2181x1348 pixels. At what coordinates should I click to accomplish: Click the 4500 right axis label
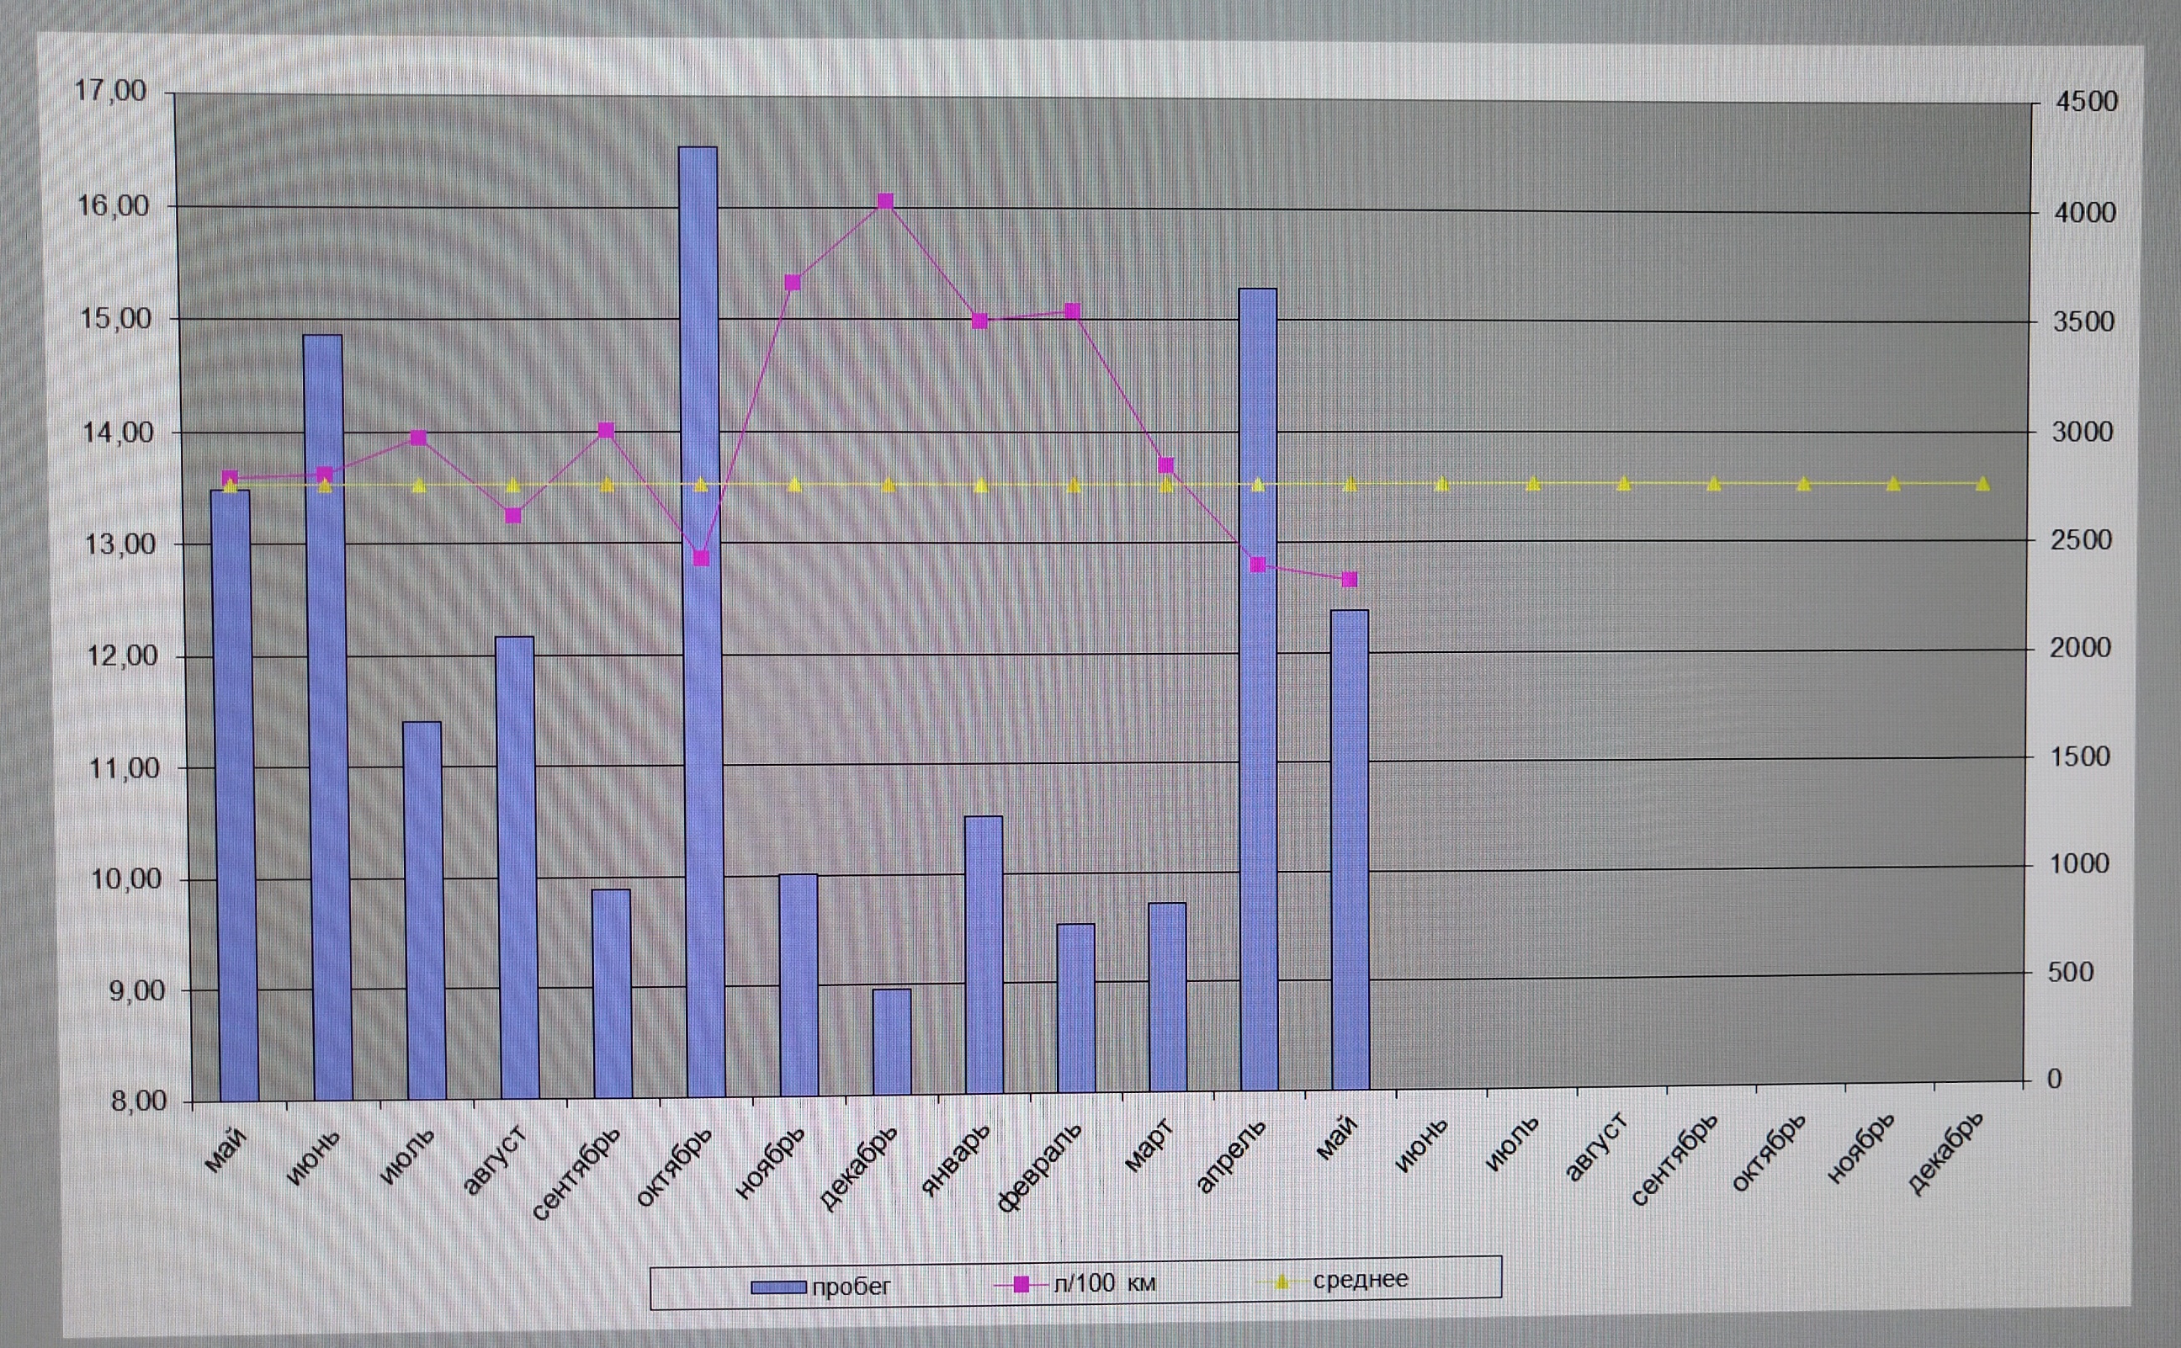2086,102
